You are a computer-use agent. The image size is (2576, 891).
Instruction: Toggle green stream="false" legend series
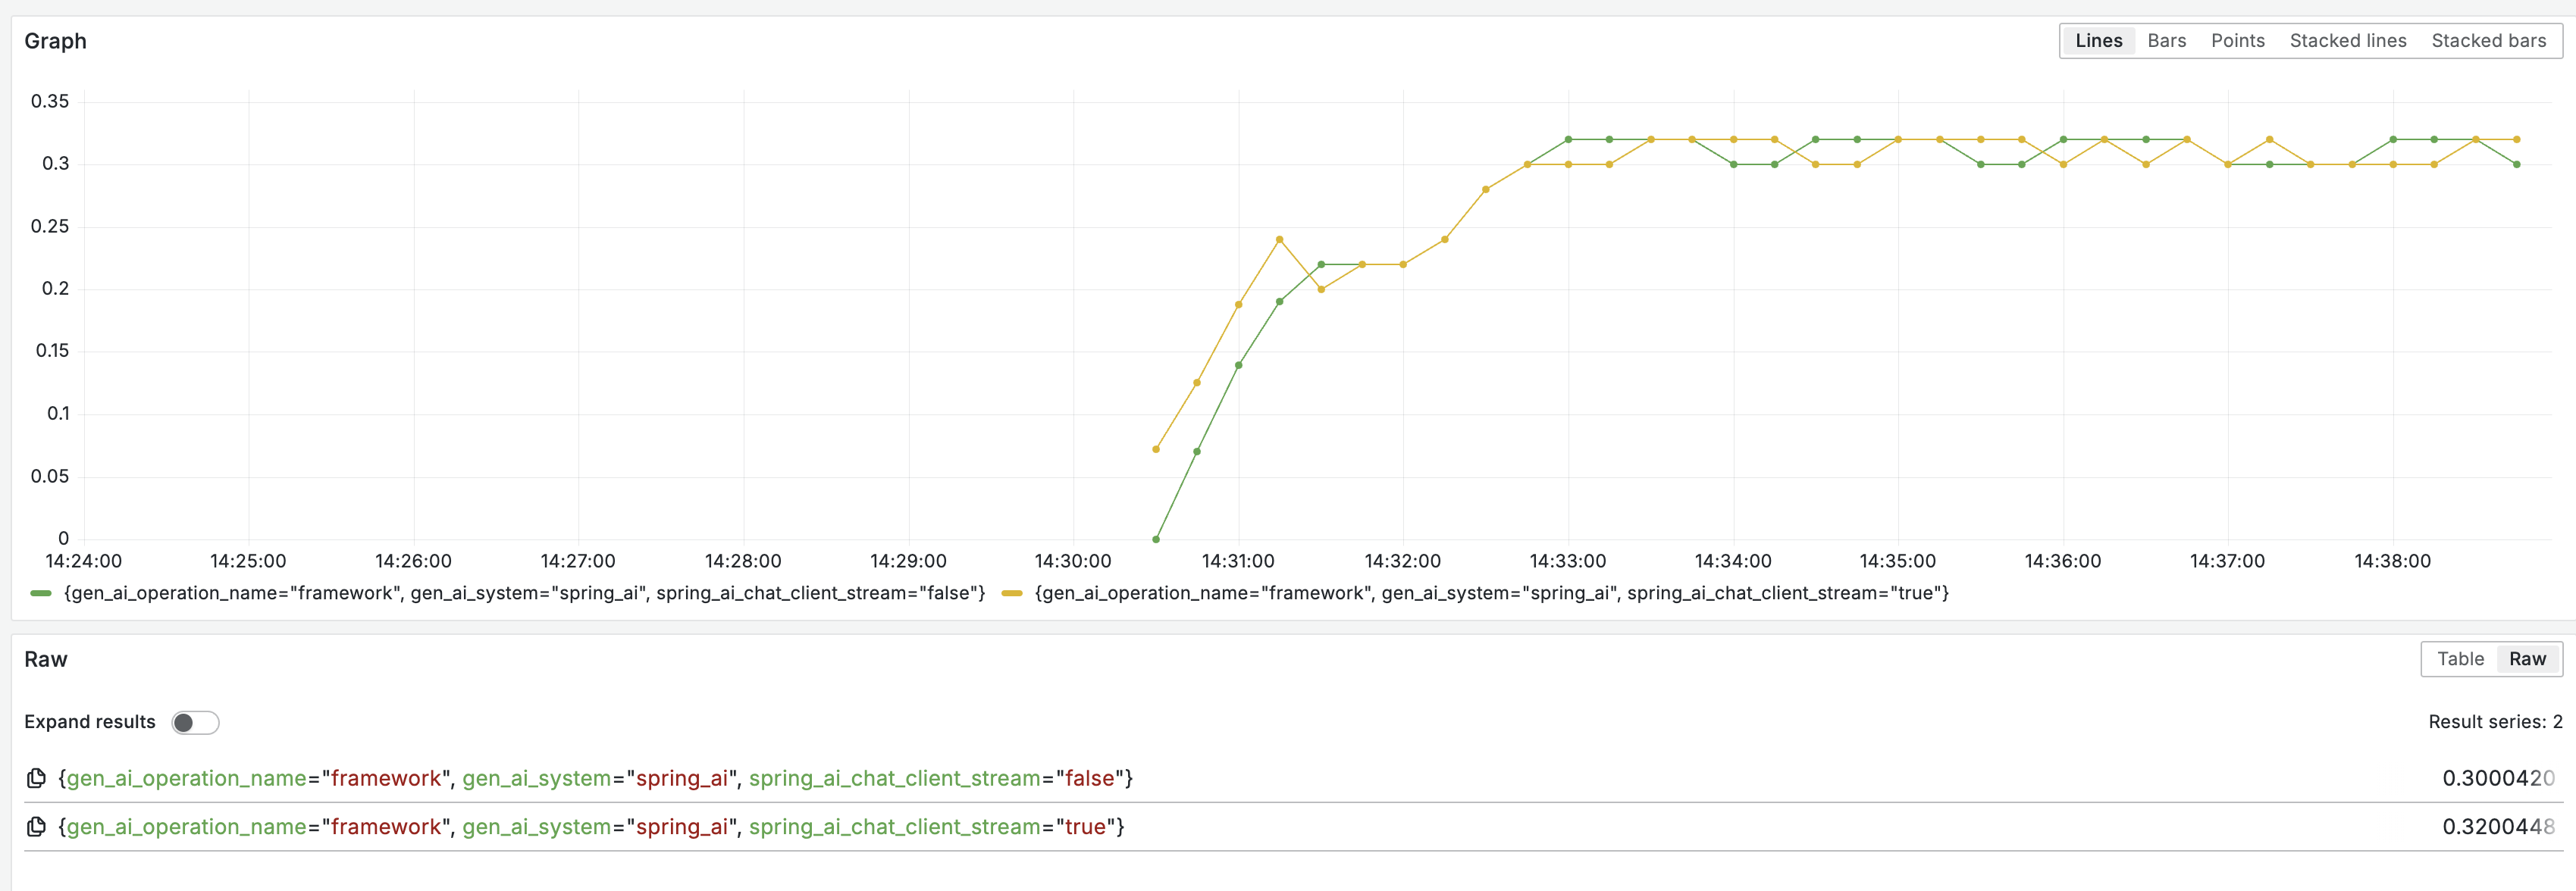(x=41, y=593)
